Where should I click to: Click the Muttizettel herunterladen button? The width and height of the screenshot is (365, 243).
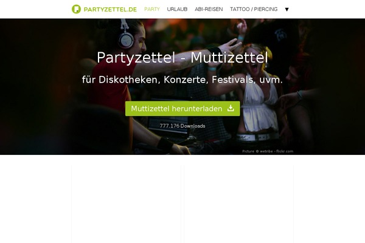coord(182,109)
